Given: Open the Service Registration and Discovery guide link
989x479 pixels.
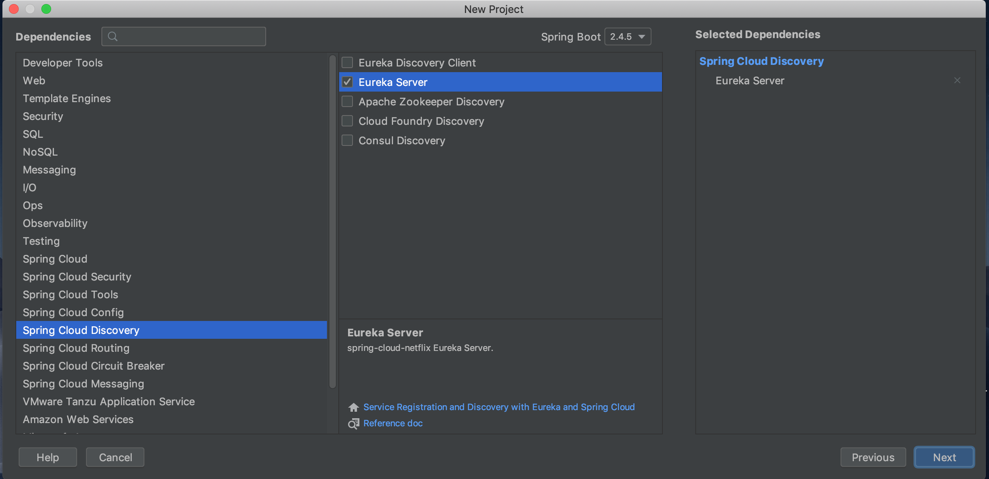Looking at the screenshot, I should pos(499,407).
